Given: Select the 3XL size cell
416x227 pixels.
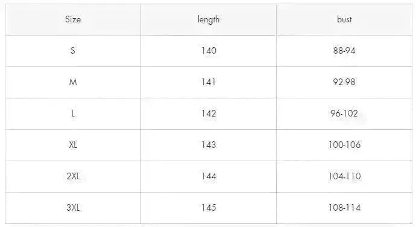Looking at the screenshot, I should coord(73,208).
